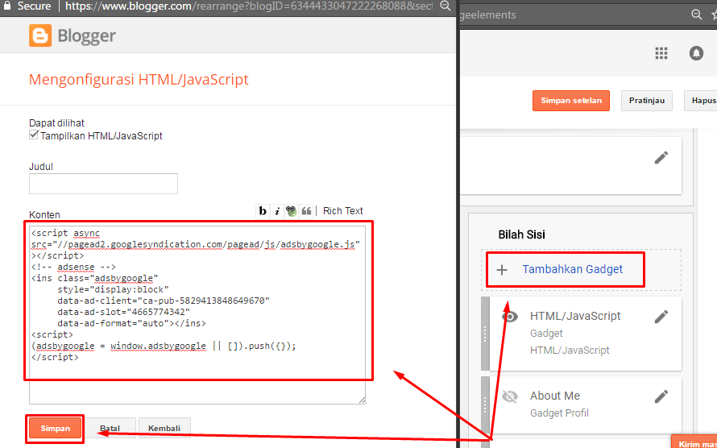Switch editor to Rich Text mode
717x448 pixels.
(342, 211)
